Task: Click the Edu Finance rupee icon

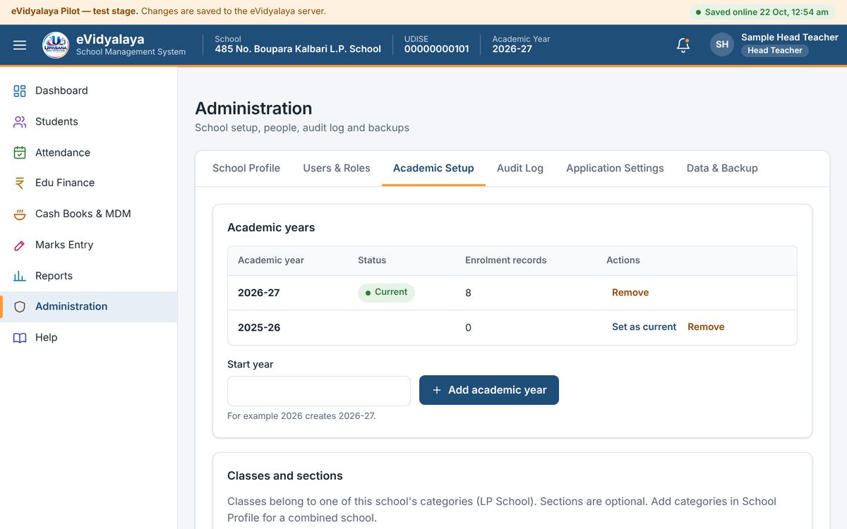Action: pyautogui.click(x=20, y=183)
